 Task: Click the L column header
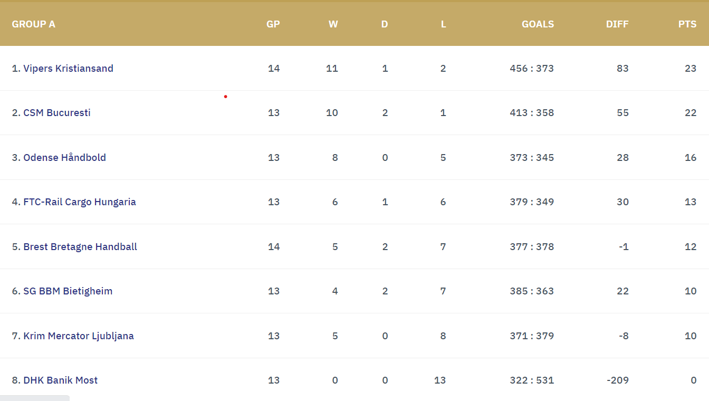pos(443,24)
